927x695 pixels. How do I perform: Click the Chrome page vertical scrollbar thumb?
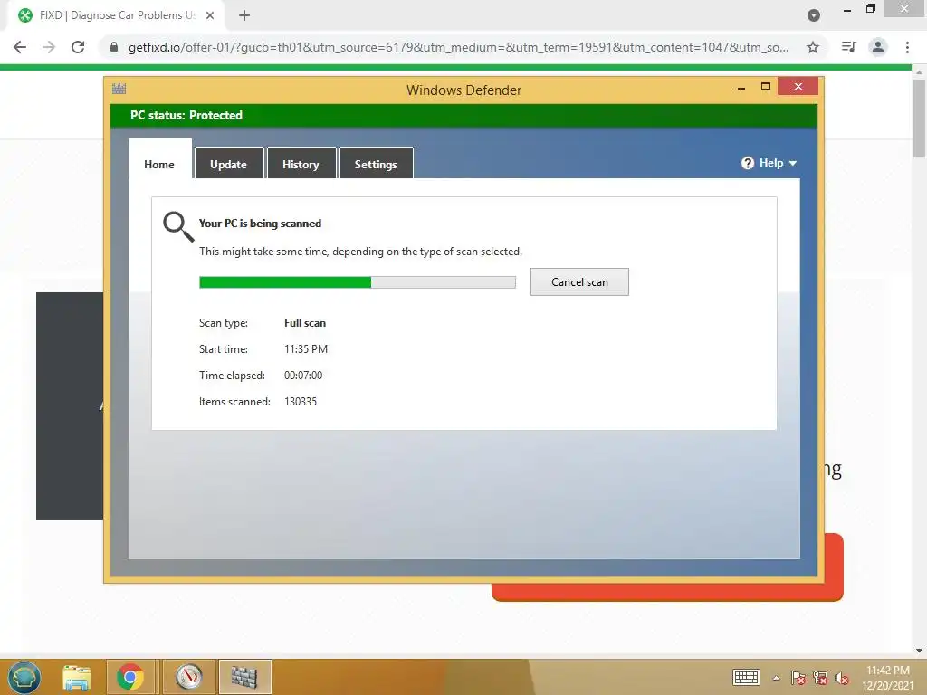[x=919, y=119]
